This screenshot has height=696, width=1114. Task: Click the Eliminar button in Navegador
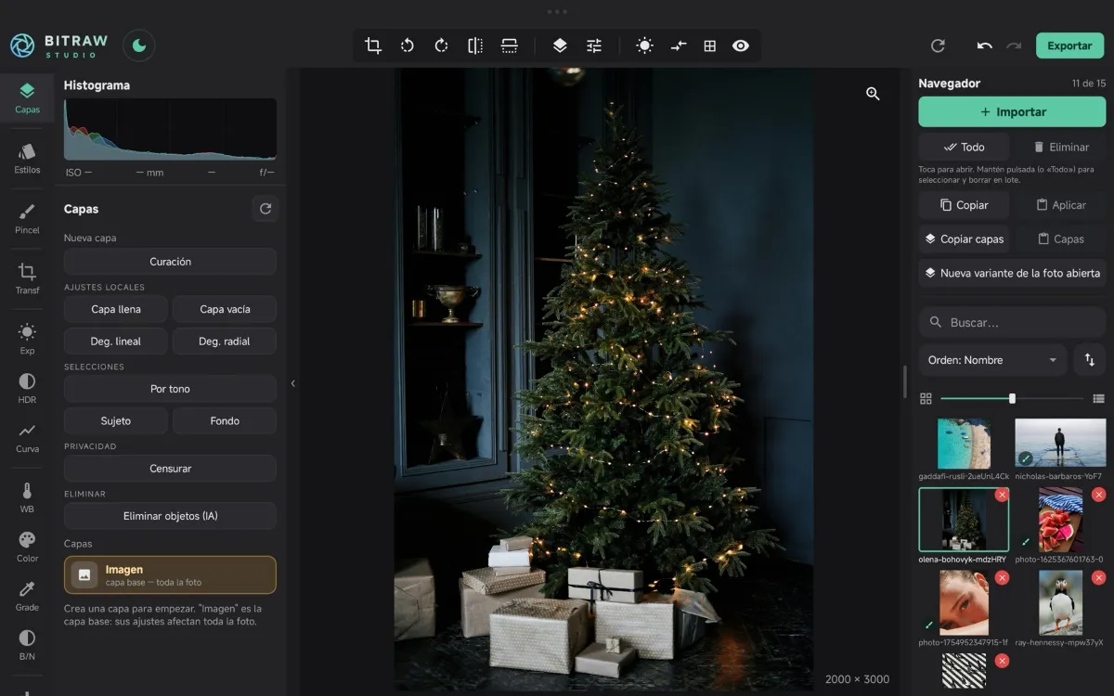tap(1060, 147)
